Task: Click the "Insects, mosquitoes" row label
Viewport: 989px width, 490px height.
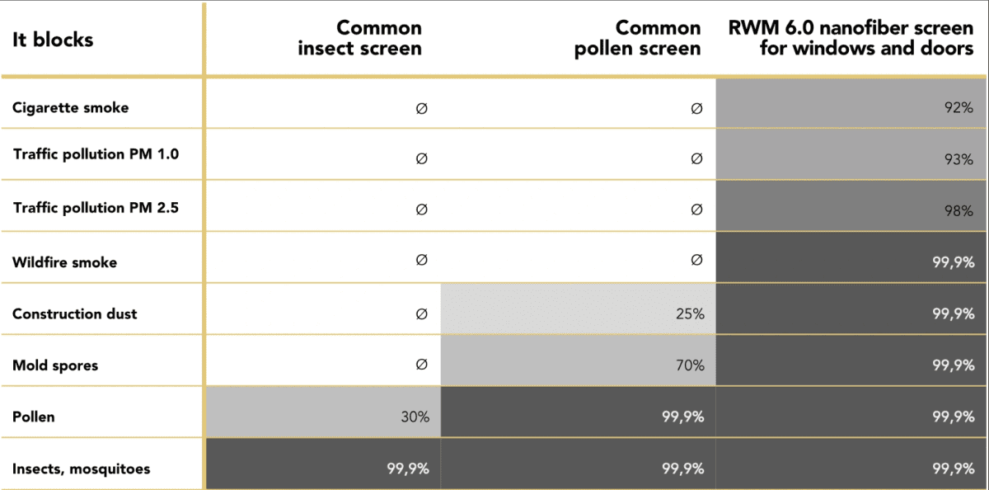Action: 81,469
